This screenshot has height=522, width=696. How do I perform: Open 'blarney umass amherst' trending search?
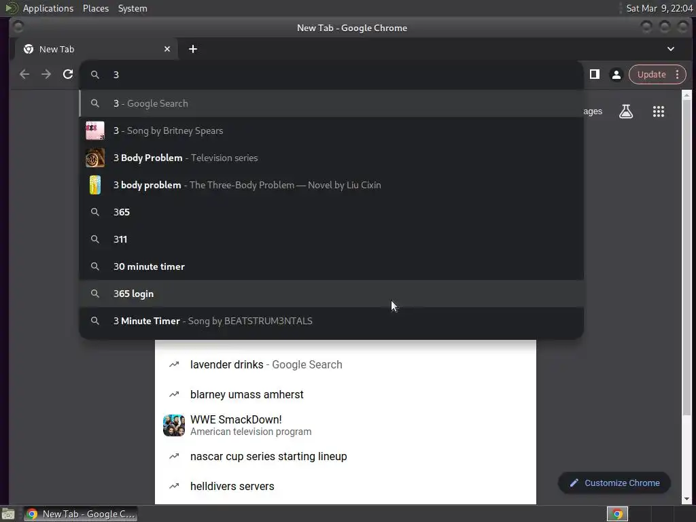[x=345, y=394]
